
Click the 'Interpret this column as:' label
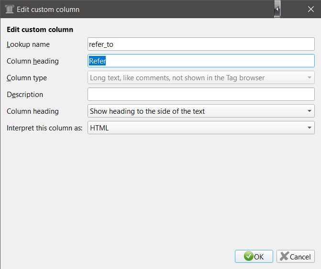[x=44, y=128]
